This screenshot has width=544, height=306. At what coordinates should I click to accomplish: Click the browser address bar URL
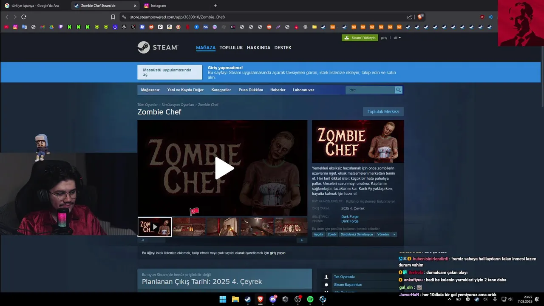pos(178,17)
